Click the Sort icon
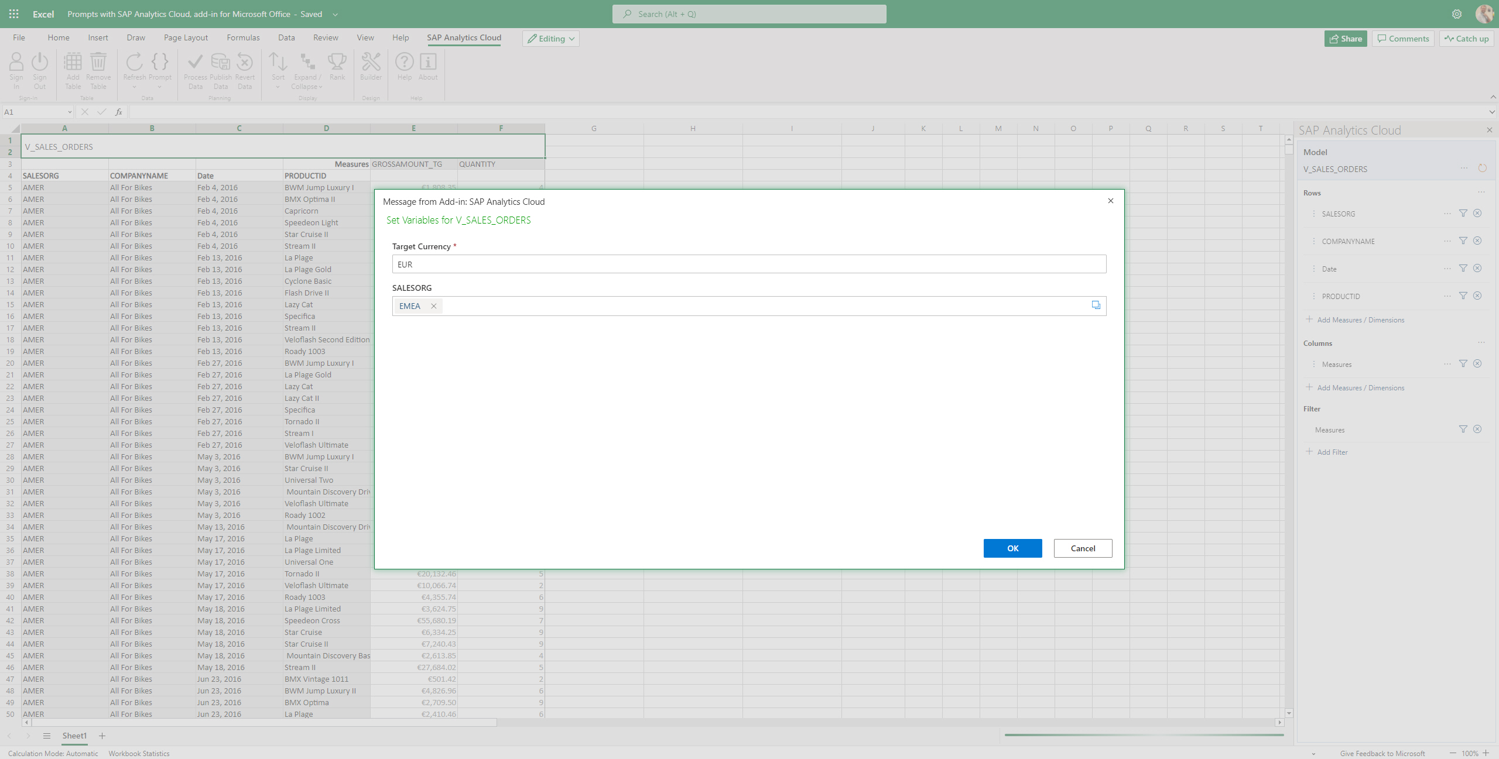Screen dimensions: 1499x759 click(278, 62)
